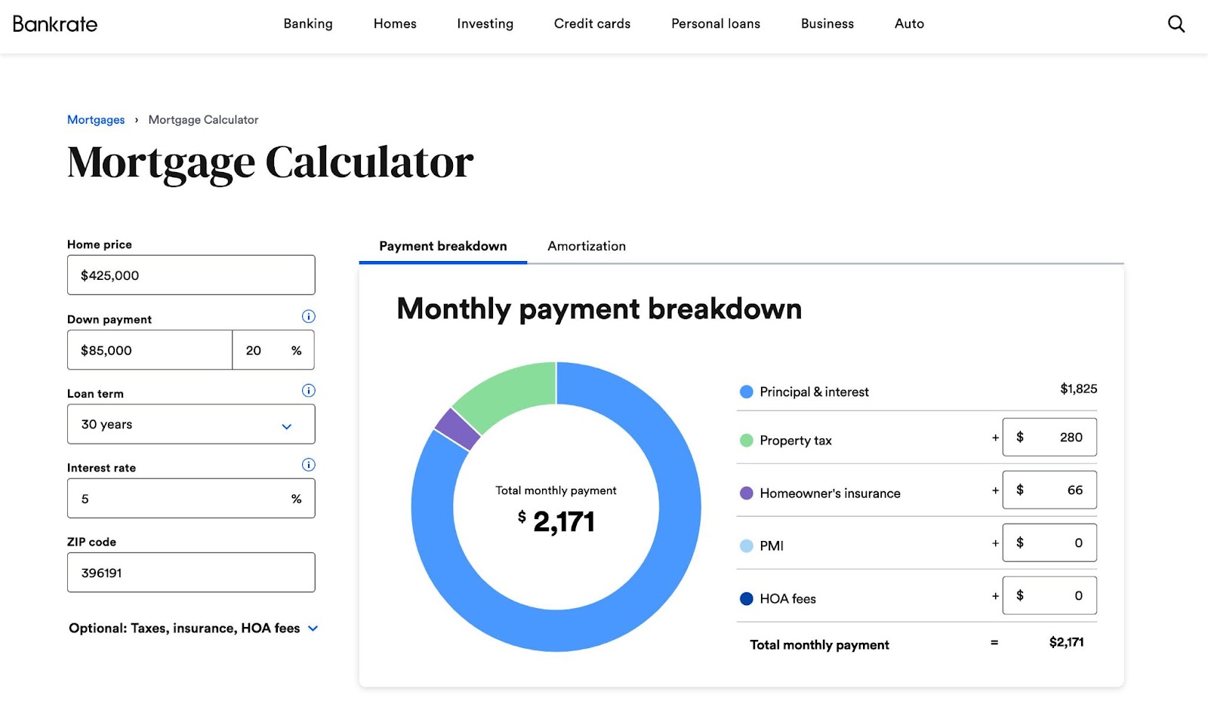Click the Principal & interest legend dot
Screen dimensions: 1208x710
click(x=746, y=392)
